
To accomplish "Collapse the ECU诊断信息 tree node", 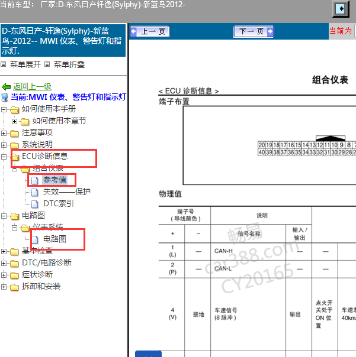I will 4,157.
